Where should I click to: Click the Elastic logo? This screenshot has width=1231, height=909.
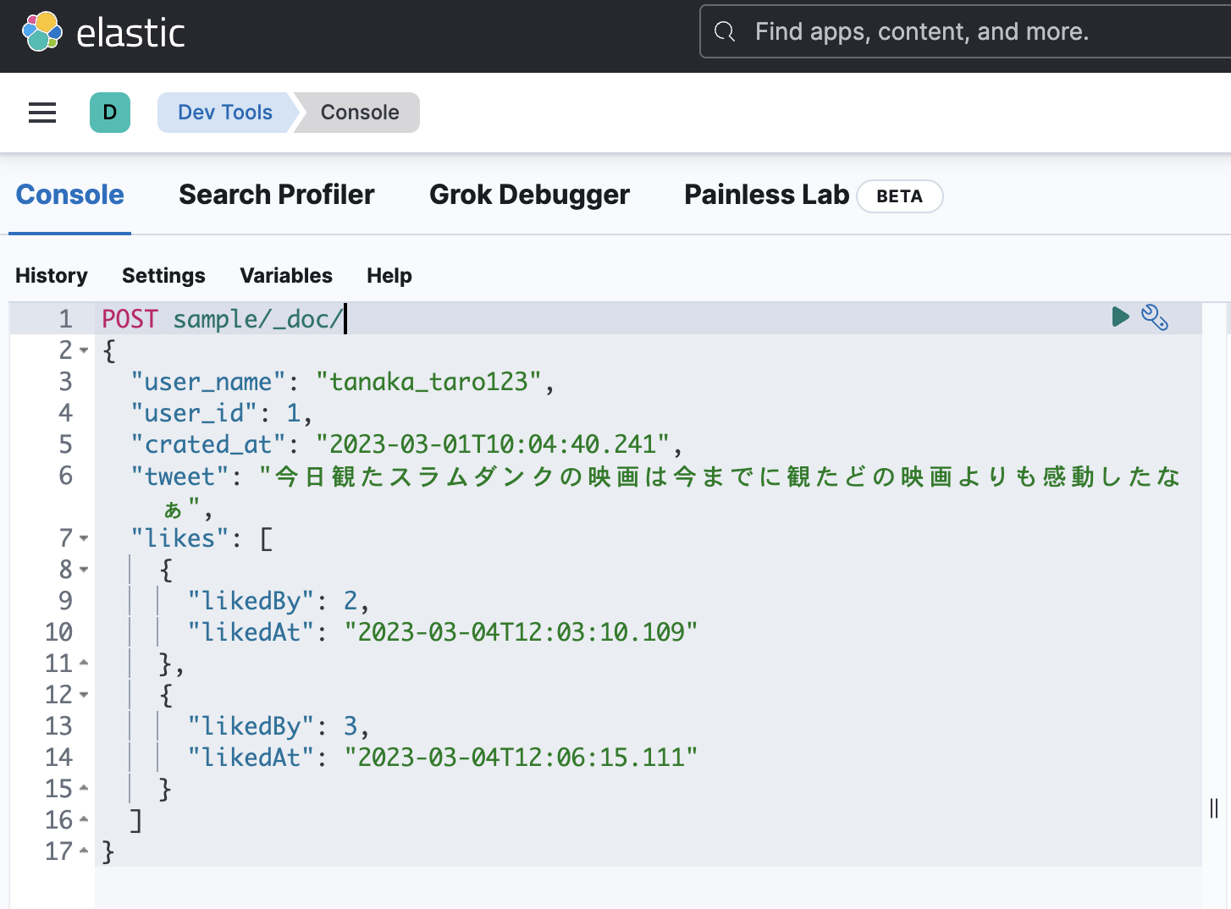click(x=103, y=33)
